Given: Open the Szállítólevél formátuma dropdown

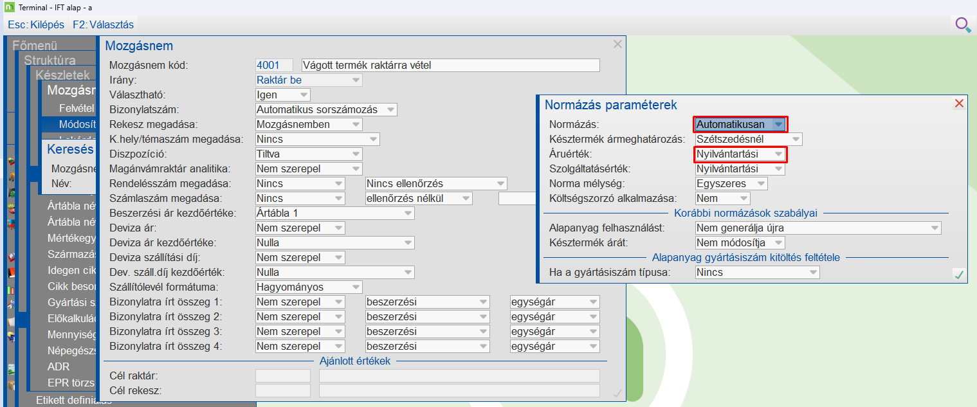Looking at the screenshot, I should point(309,287).
